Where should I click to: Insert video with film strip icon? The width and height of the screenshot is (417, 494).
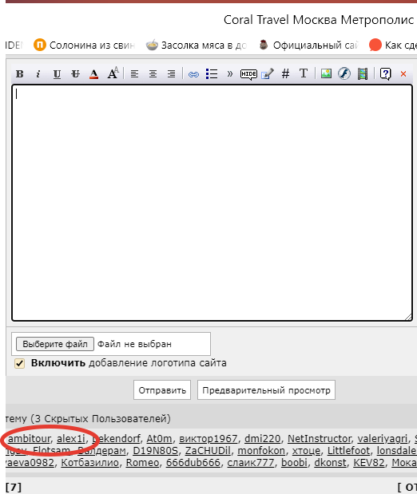(x=363, y=73)
